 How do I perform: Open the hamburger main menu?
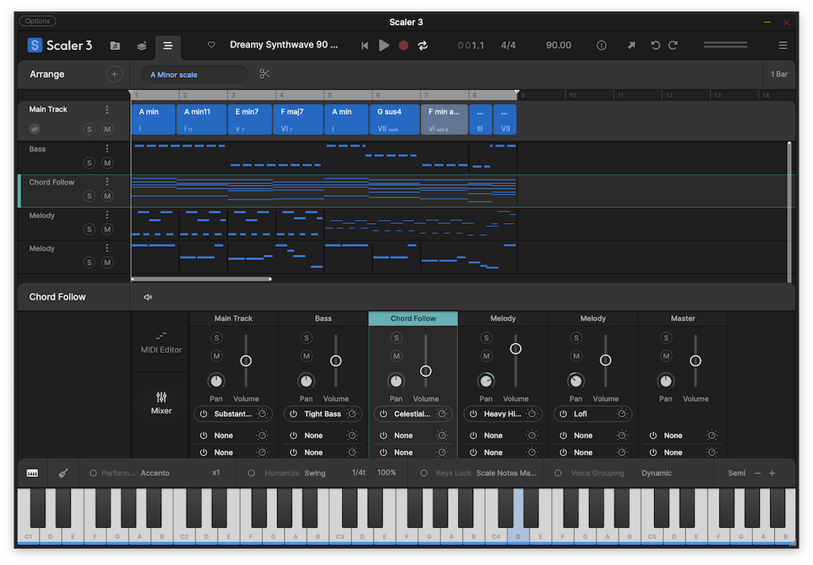click(x=783, y=45)
